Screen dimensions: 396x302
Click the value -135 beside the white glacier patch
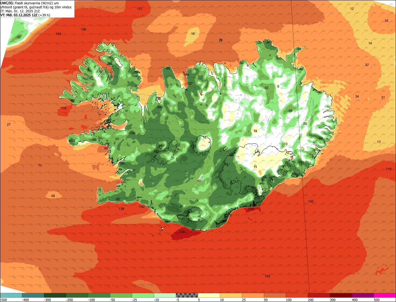193,146
